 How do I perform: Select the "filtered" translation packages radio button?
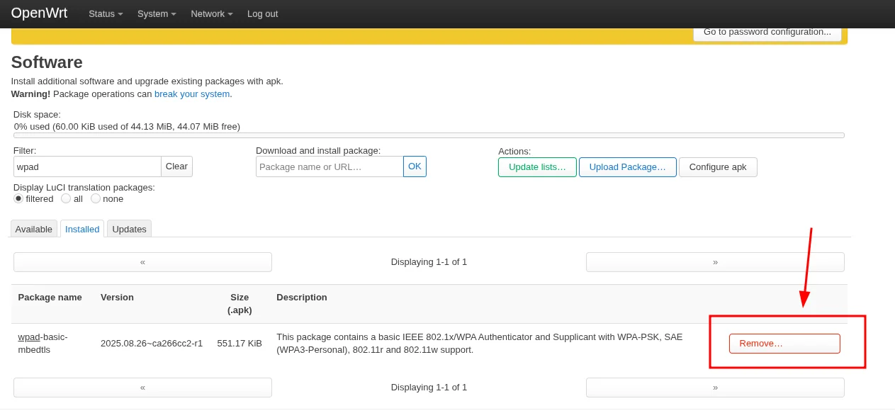pos(18,198)
